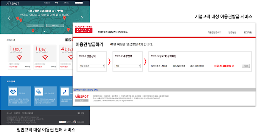Click the 30% 할인적용 discount text
The width and height of the screenshot is (257, 132).
pyautogui.click(x=179, y=66)
